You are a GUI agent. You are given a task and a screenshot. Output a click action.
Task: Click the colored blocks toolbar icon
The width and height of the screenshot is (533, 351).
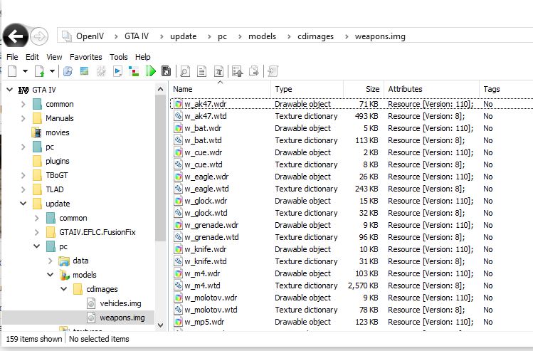pyautogui.click(x=134, y=71)
